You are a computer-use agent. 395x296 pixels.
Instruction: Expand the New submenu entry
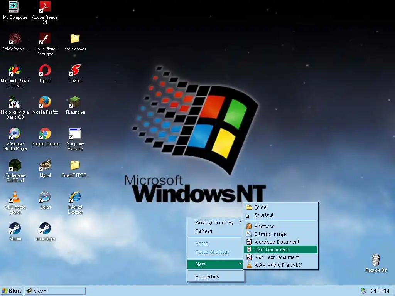(215, 264)
